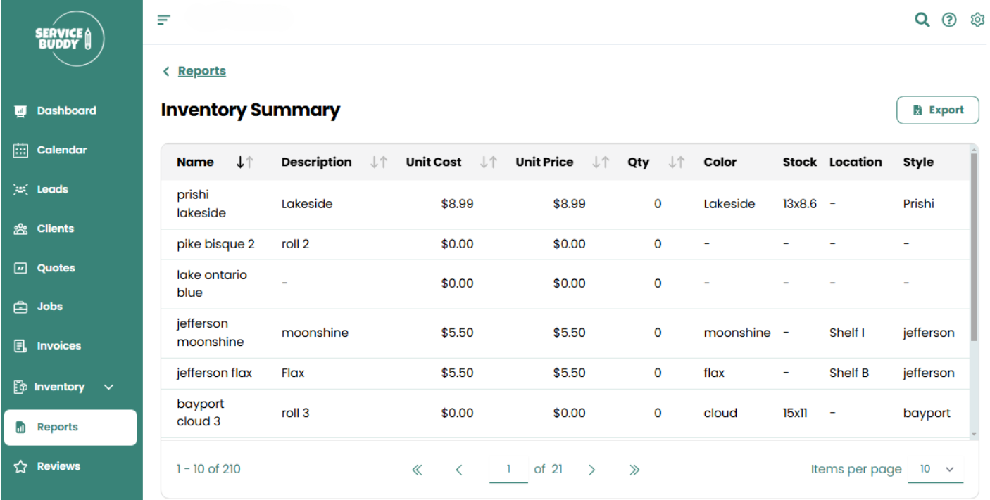Click the table vertical scrollbar thumb
This screenshot has height=500, width=990.
pos(975,246)
